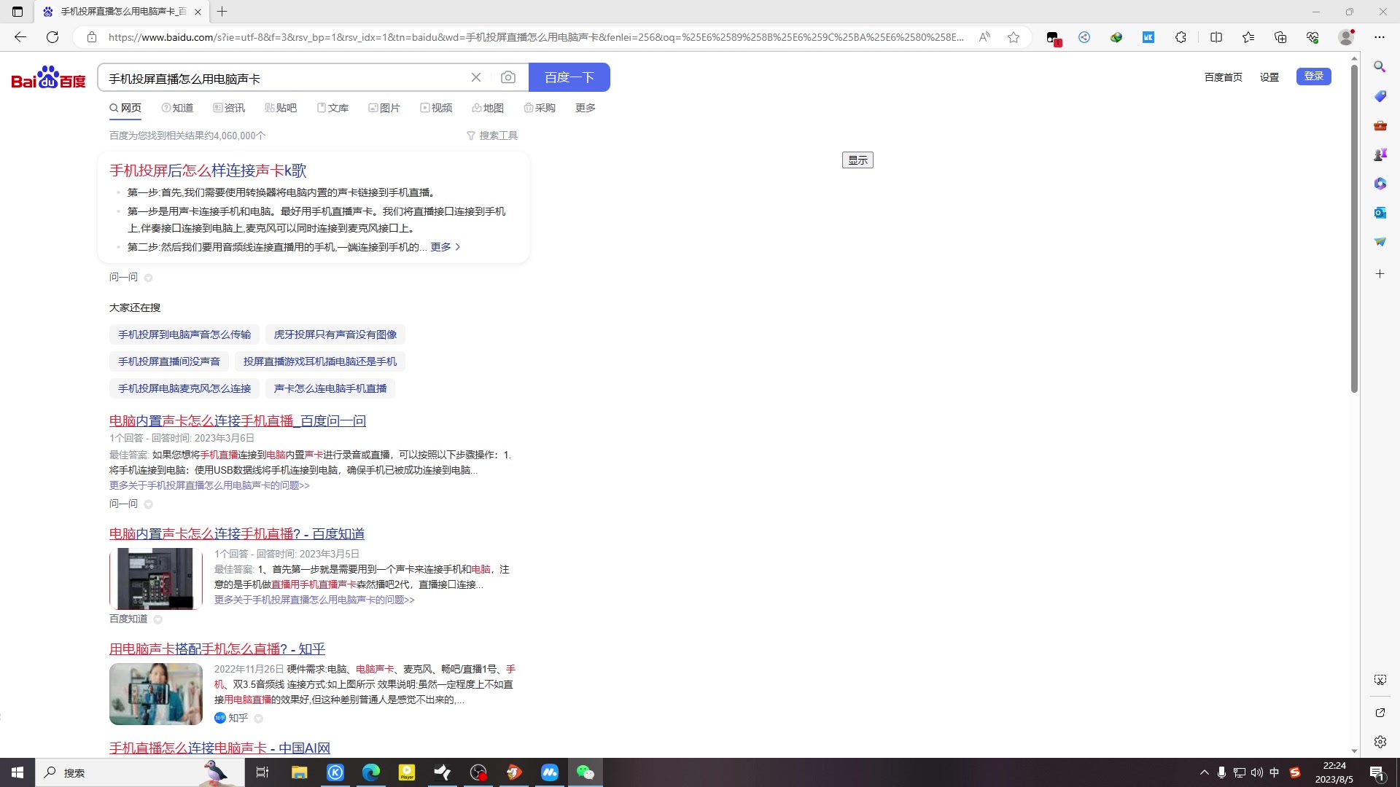Click the 知乎 result thumbnail image
The width and height of the screenshot is (1400, 787).
[156, 694]
